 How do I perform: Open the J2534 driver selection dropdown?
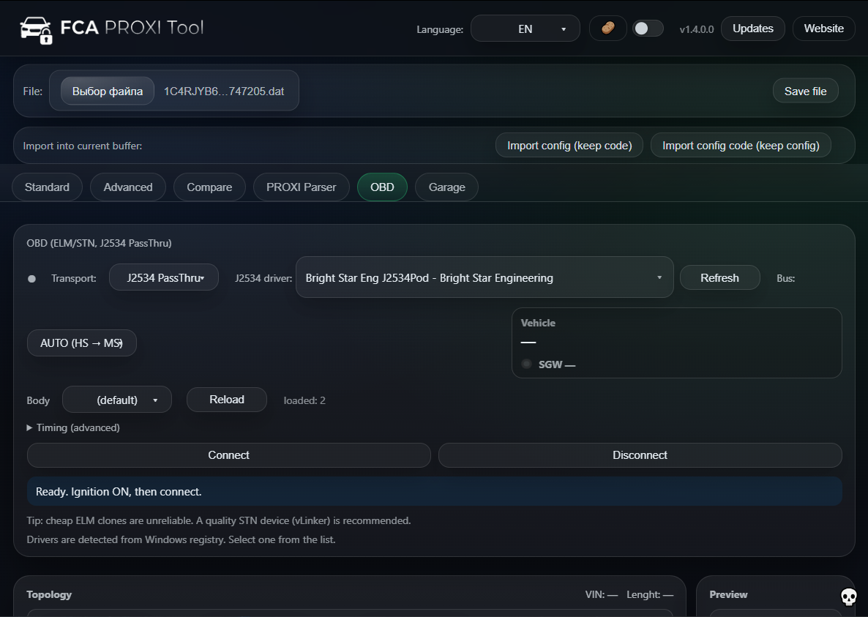click(484, 277)
